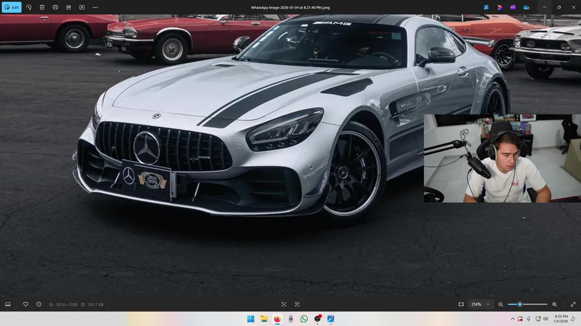Open the Windows Start menu
581x326 pixels.
[251, 319]
